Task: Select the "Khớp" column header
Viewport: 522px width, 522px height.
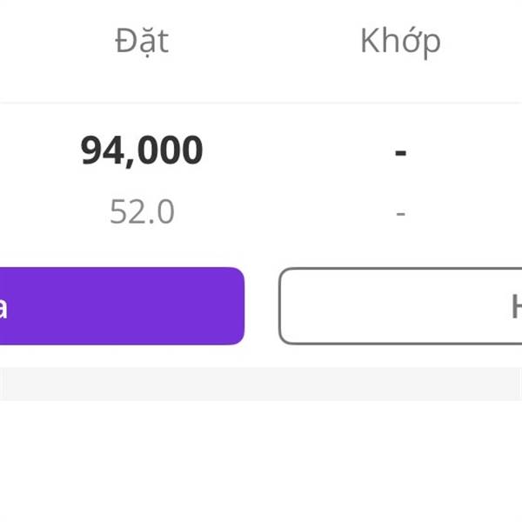Action: 400,41
